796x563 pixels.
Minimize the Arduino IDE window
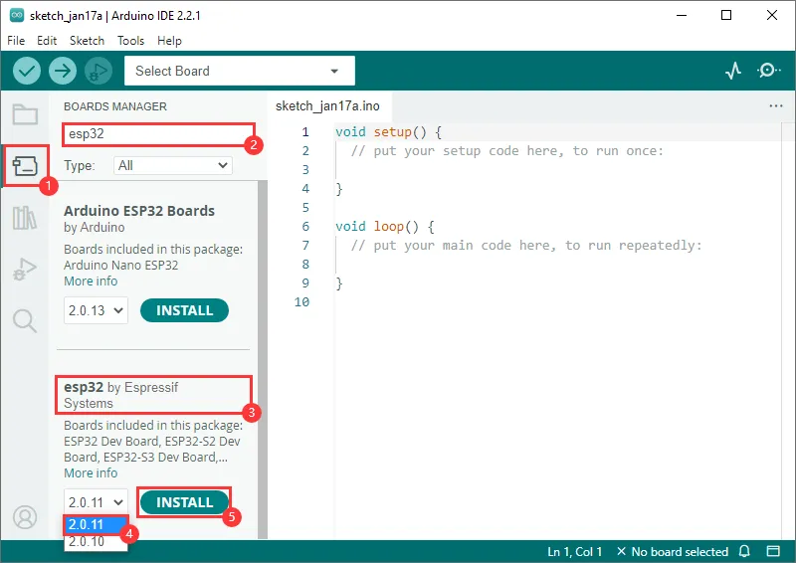[682, 15]
